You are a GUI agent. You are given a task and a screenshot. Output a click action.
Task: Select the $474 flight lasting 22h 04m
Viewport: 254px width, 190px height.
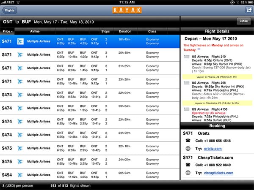pos(90,95)
